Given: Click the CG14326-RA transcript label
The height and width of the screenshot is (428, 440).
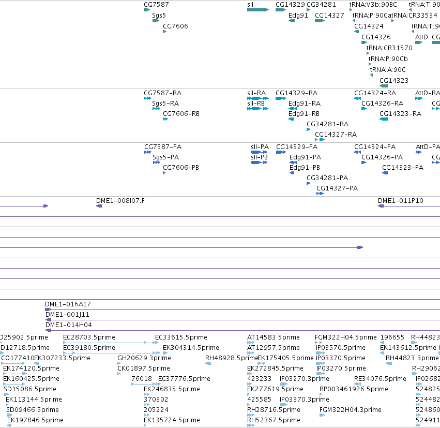Looking at the screenshot, I should (x=382, y=104).
